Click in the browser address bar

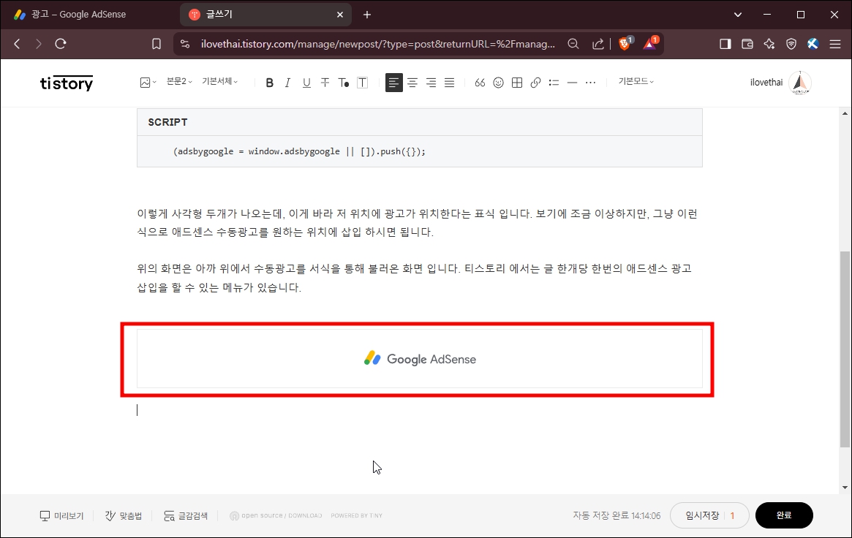(366, 43)
